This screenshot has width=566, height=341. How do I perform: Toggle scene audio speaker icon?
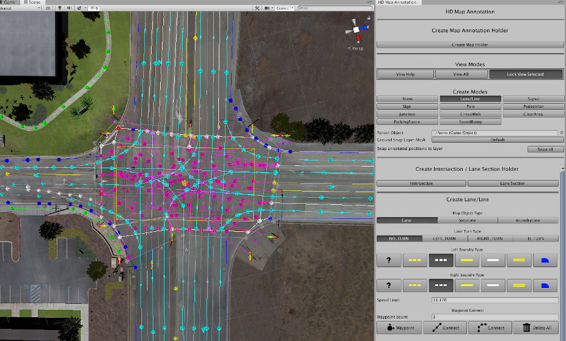[x=68, y=9]
